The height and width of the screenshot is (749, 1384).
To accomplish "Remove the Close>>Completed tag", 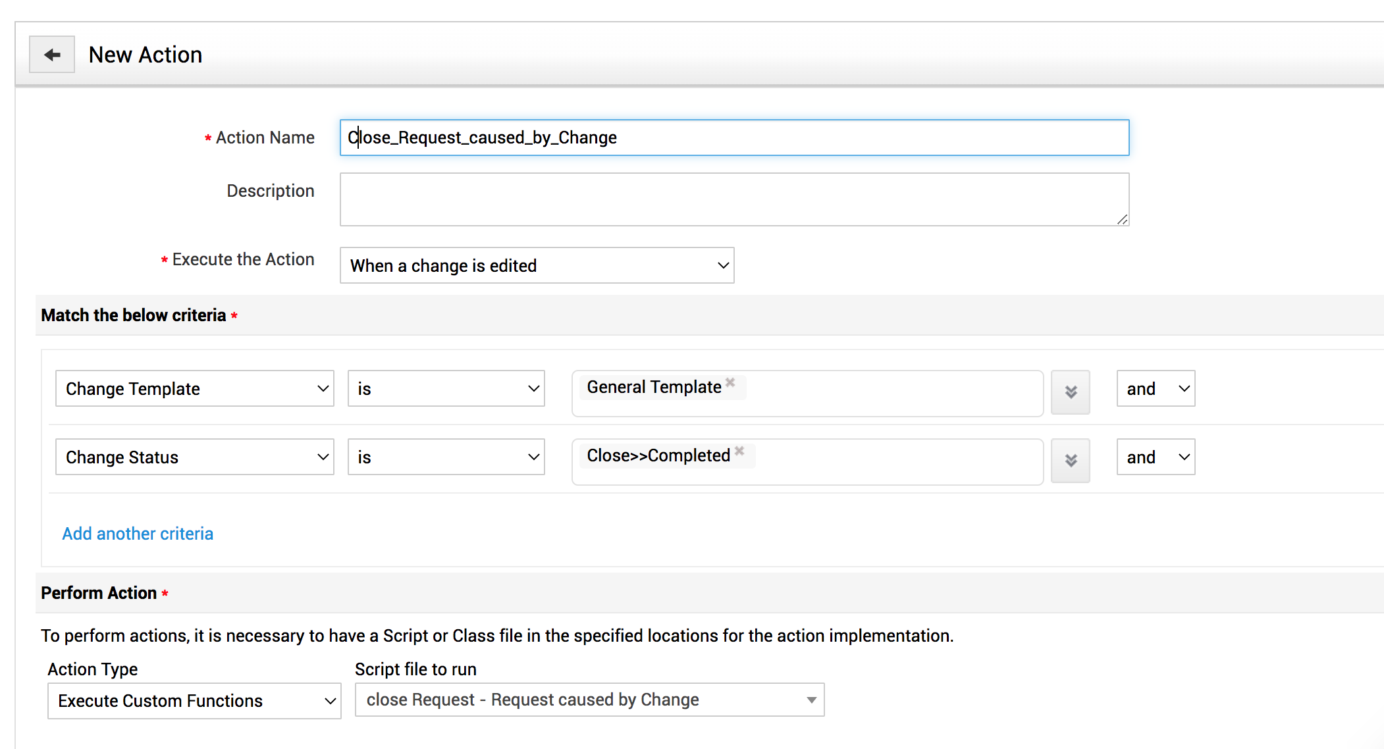I will tap(739, 451).
